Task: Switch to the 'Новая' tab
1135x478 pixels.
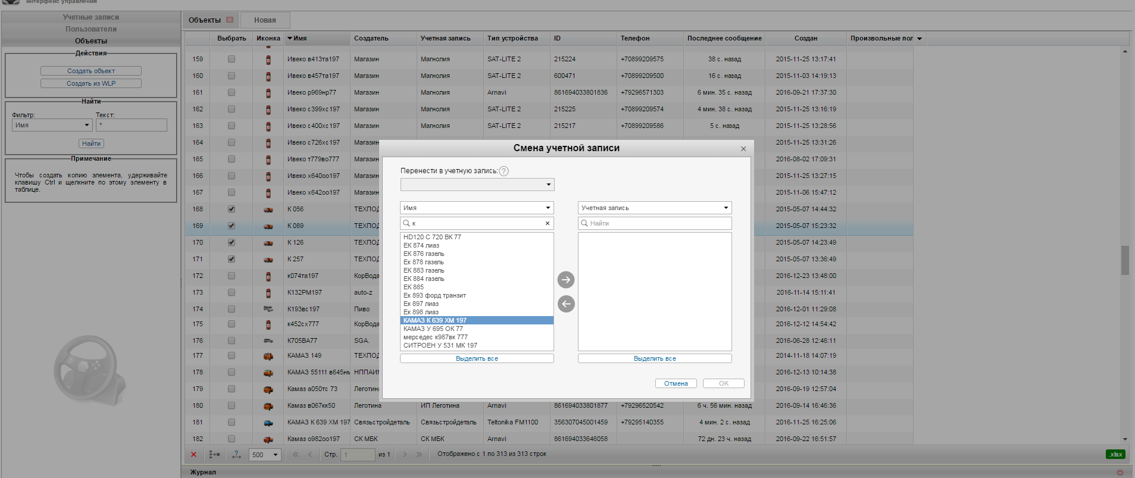Action: point(265,20)
